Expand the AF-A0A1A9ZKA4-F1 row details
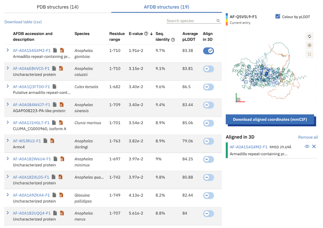 [8, 195]
